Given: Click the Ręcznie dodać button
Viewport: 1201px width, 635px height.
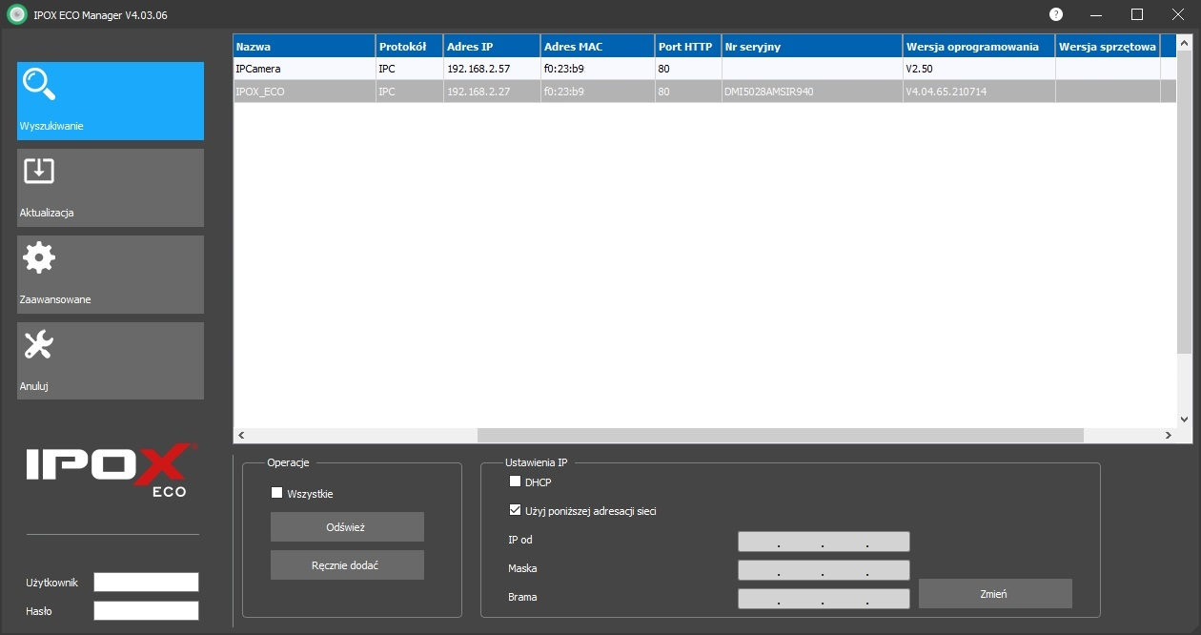Looking at the screenshot, I should click(347, 564).
